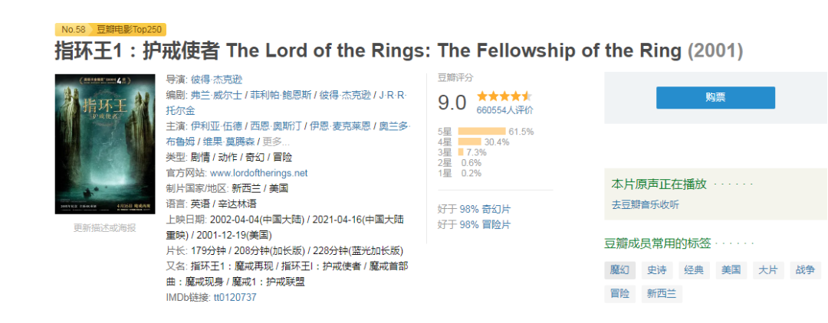The image size is (828, 323).
Task: Open the 660554人评价 ratings link
Action: (504, 110)
